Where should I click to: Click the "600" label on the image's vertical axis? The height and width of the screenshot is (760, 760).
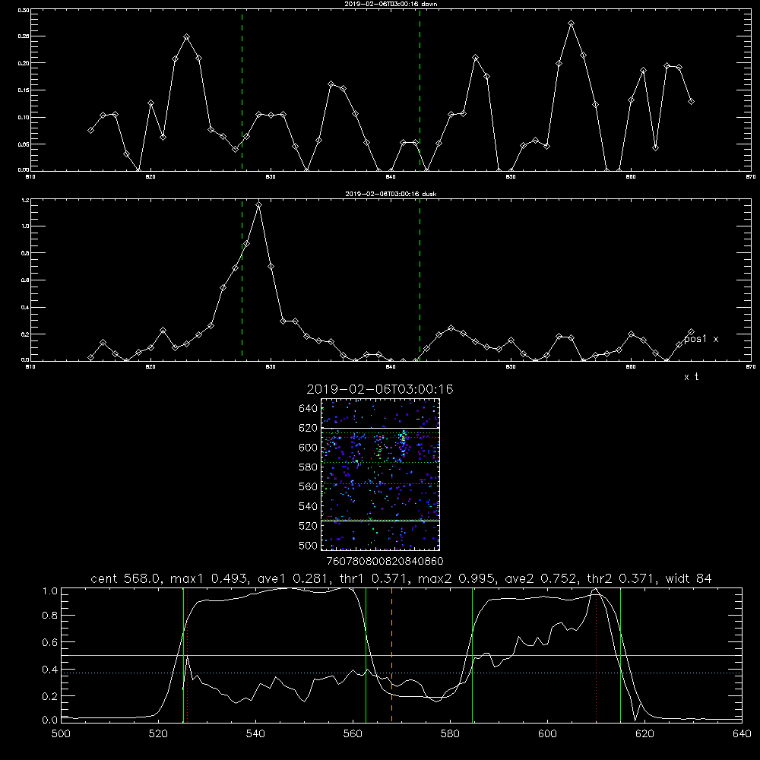click(x=309, y=448)
